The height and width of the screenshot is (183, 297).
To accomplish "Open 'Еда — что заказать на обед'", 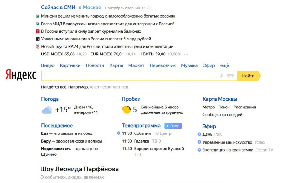I will [67, 133].
